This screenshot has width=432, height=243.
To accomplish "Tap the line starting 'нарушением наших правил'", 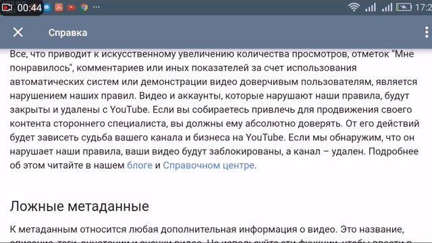I will tap(210, 96).
